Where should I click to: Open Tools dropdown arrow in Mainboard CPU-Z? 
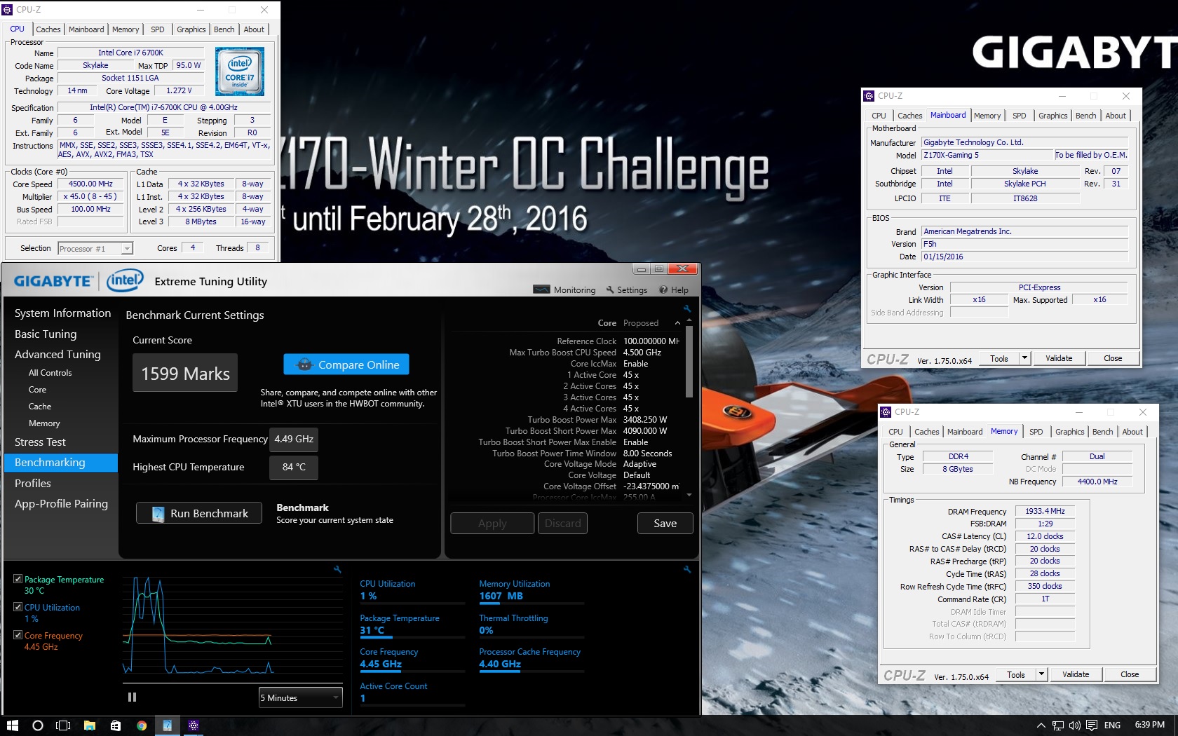1024,358
